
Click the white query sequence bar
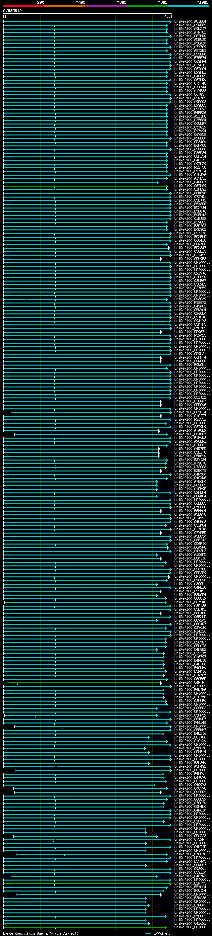pos(87,14)
